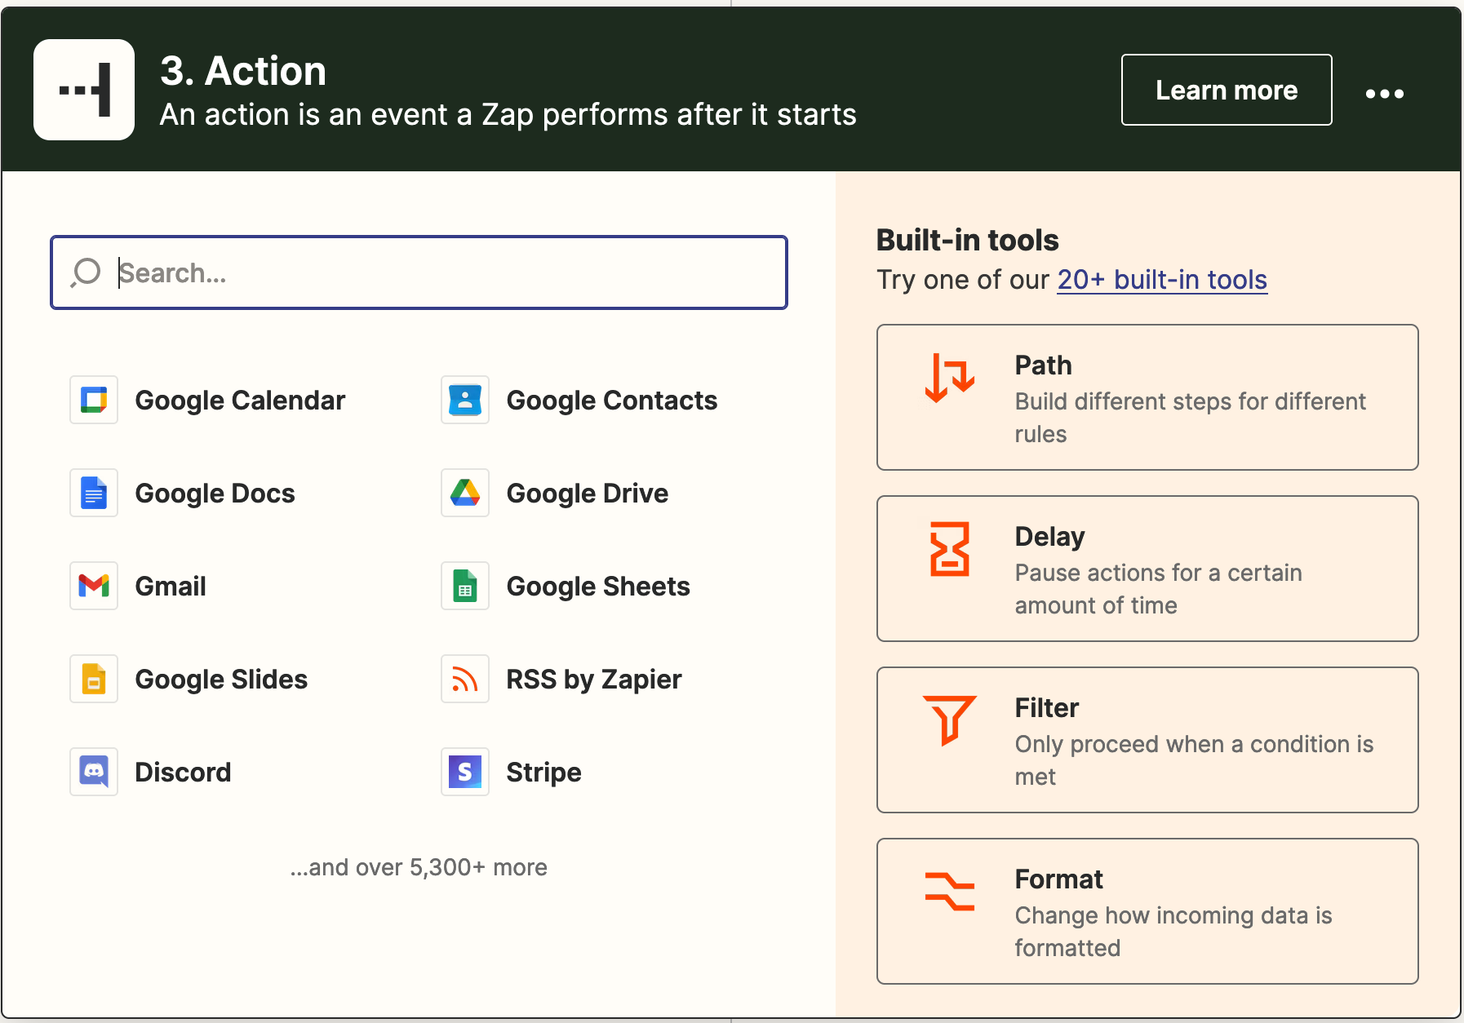1464x1023 pixels.
Task: Click the Action step icon in header
Action: (x=84, y=90)
